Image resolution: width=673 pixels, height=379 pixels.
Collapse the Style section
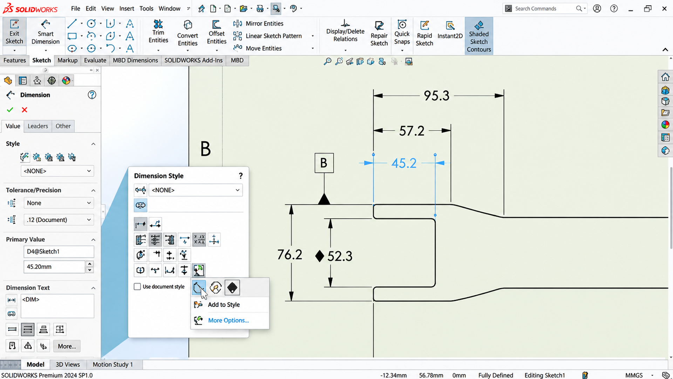click(93, 144)
